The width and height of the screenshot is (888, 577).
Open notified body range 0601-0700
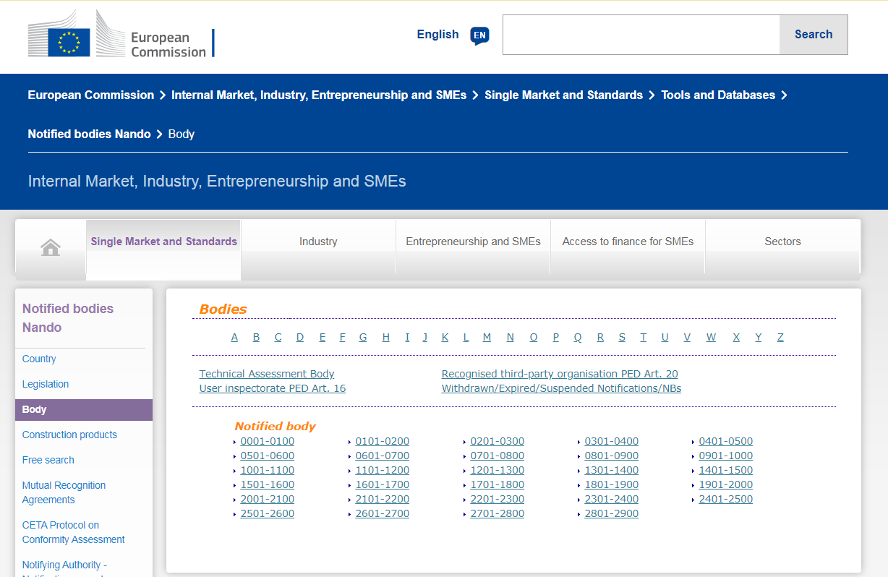click(383, 456)
